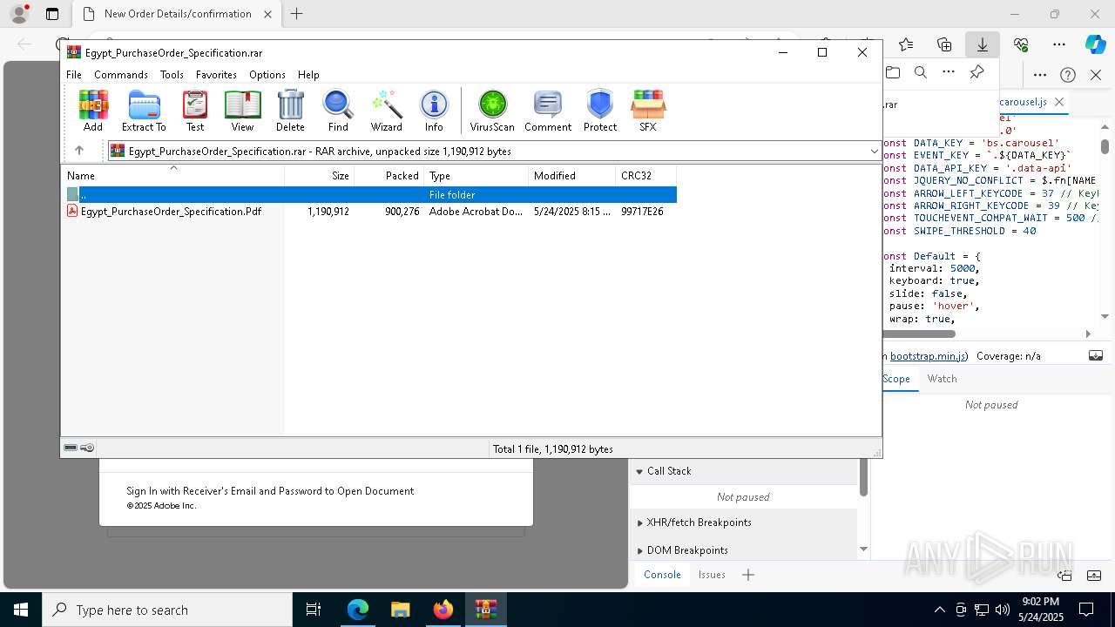Run VirusScan on the archive
Screen dimensions: 1115x627
[x=492, y=111]
